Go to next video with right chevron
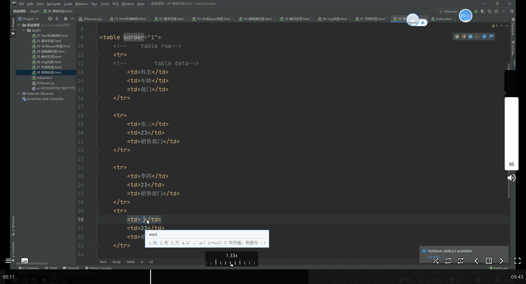 pos(501,261)
